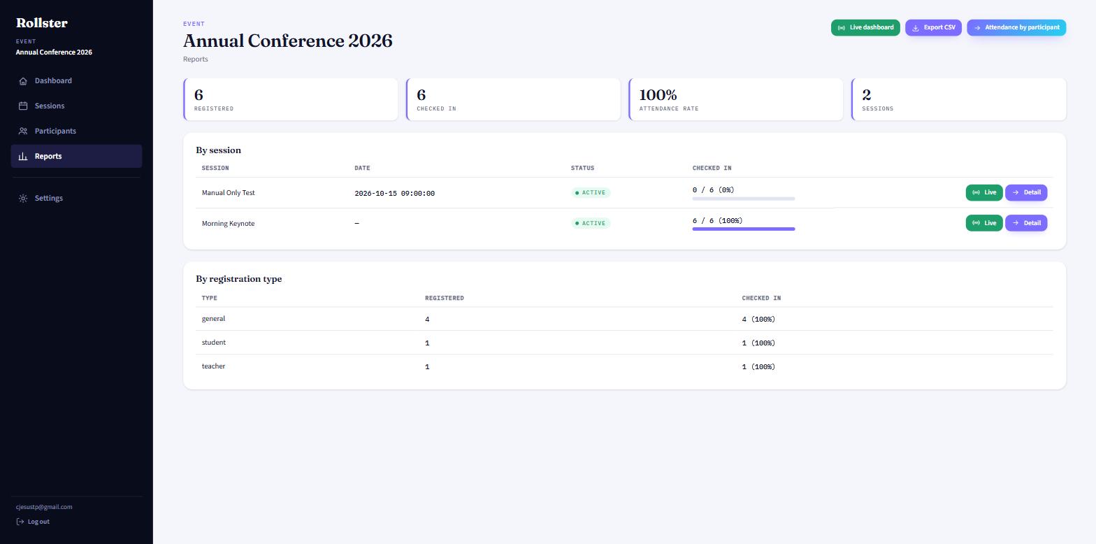1096x544 pixels.
Task: Open Detail for Morning Keynote session
Action: pyautogui.click(x=1026, y=223)
